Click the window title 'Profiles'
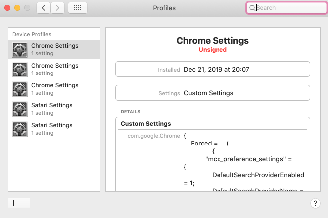Screen dimensions: 328x218 (x=164, y=8)
